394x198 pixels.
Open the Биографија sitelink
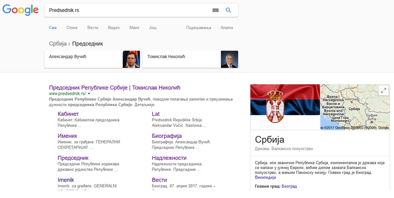point(167,136)
